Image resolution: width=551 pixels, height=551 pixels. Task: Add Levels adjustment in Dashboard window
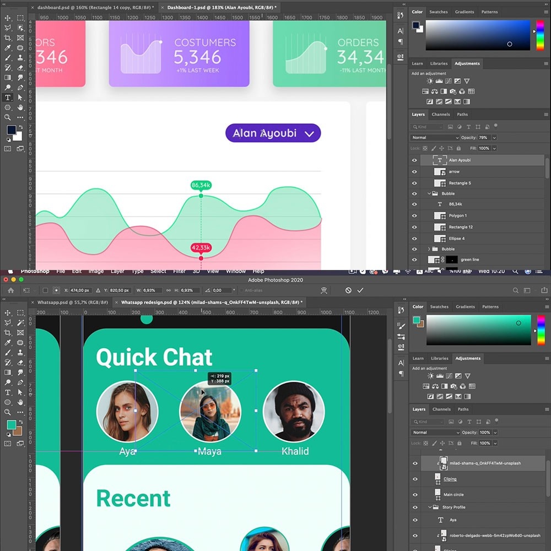click(439, 81)
